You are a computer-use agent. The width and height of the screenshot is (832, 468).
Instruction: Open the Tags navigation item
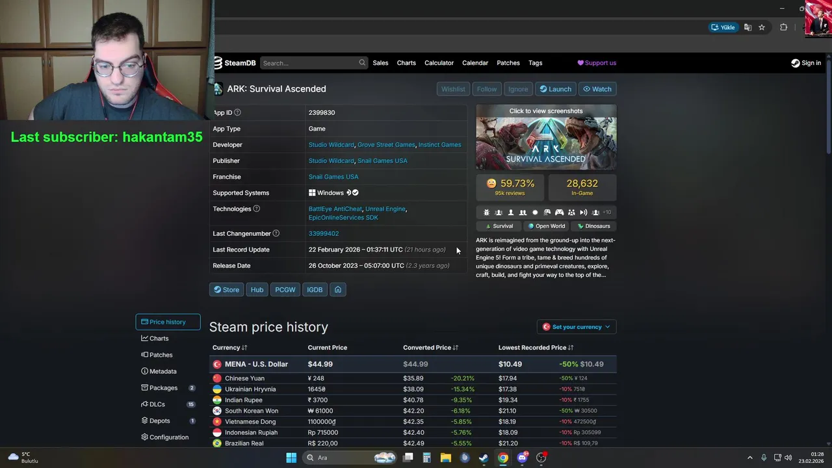click(x=536, y=63)
